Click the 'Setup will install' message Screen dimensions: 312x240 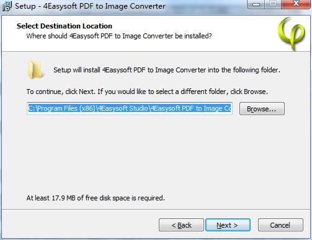click(167, 70)
